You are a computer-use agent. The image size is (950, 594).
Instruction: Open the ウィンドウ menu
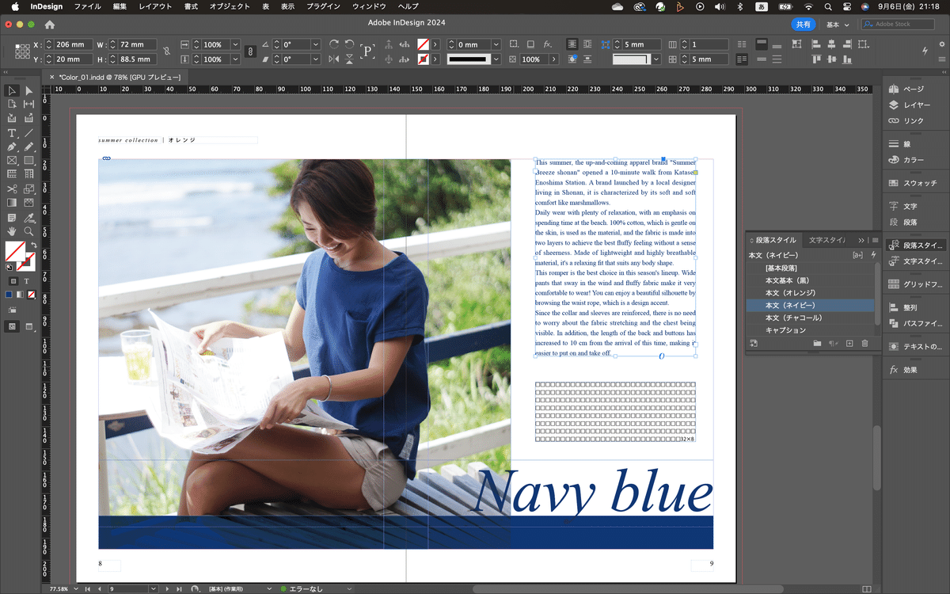coord(370,6)
